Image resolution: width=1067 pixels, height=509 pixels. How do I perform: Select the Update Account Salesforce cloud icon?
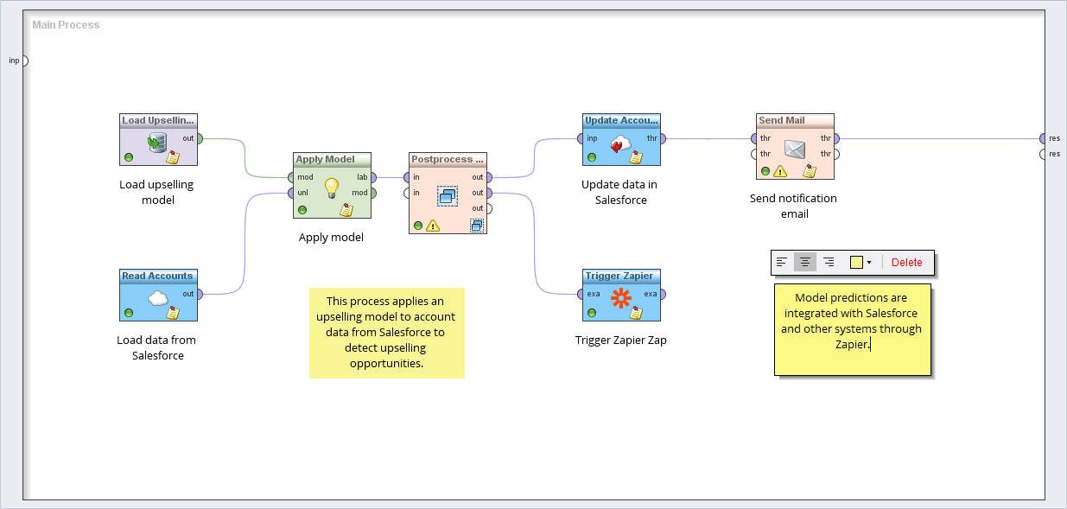tap(620, 143)
